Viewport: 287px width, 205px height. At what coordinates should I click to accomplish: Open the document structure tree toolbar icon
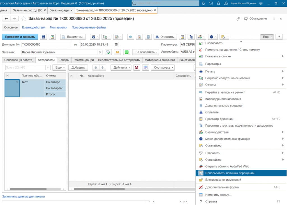tap(191, 37)
